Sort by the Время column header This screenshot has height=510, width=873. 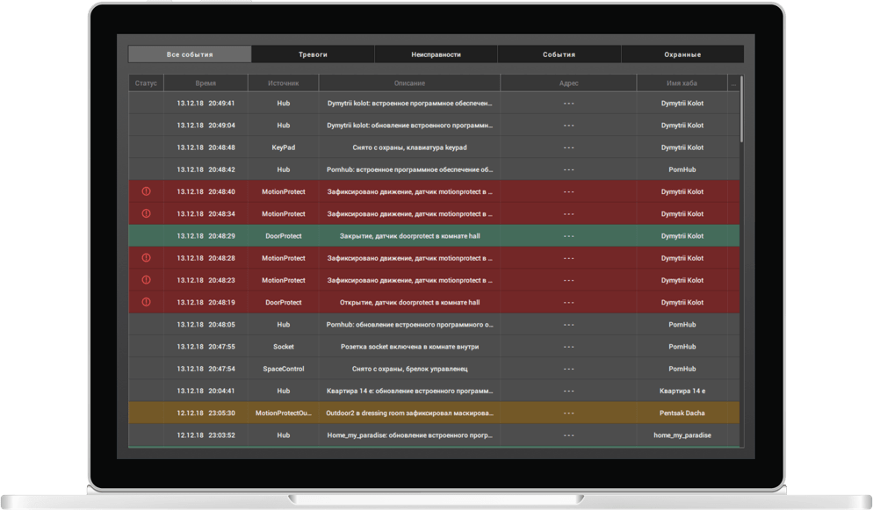[206, 83]
